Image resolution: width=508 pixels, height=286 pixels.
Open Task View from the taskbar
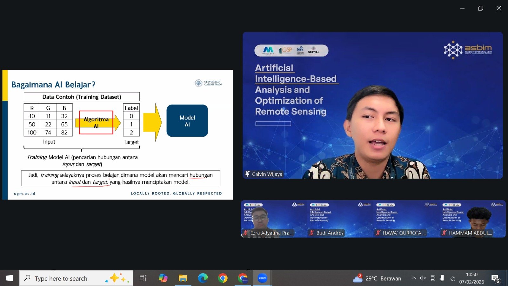click(x=143, y=278)
